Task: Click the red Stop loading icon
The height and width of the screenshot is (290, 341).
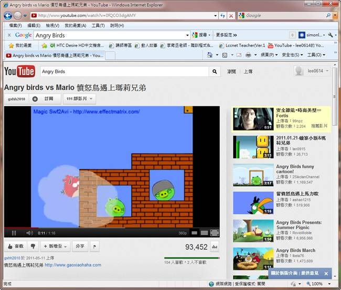Action: (x=231, y=16)
